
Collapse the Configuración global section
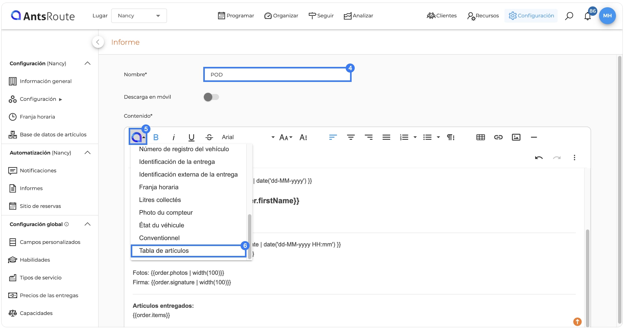pyautogui.click(x=88, y=224)
